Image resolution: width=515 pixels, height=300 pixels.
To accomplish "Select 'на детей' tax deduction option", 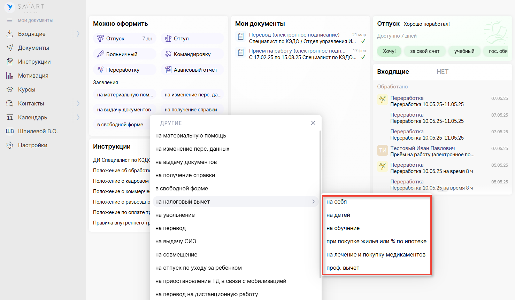I will pyautogui.click(x=338, y=215).
